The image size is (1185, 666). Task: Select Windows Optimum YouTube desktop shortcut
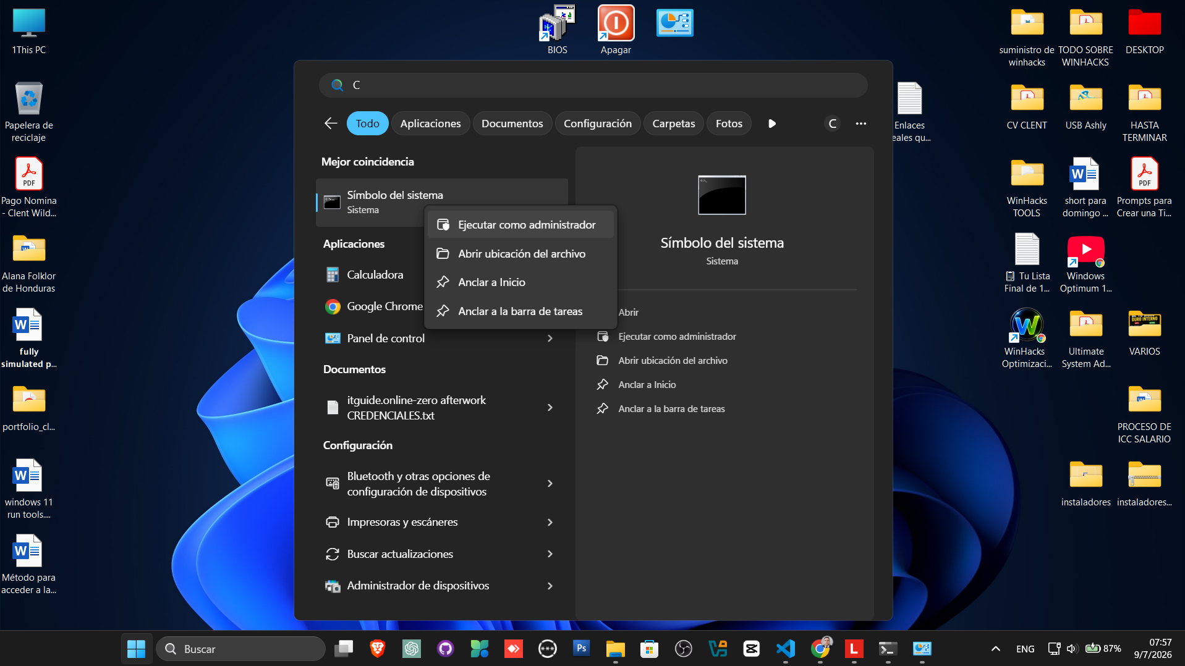pyautogui.click(x=1085, y=264)
